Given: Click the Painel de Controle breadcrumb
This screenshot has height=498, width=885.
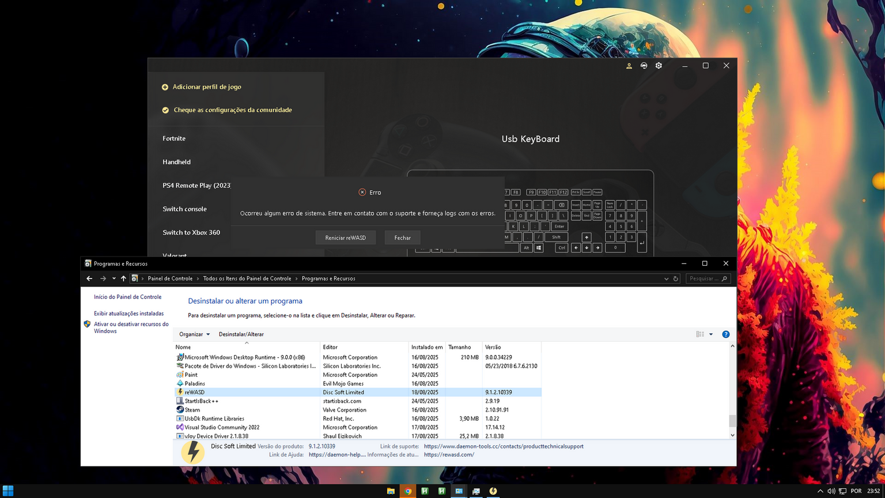Looking at the screenshot, I should [170, 278].
